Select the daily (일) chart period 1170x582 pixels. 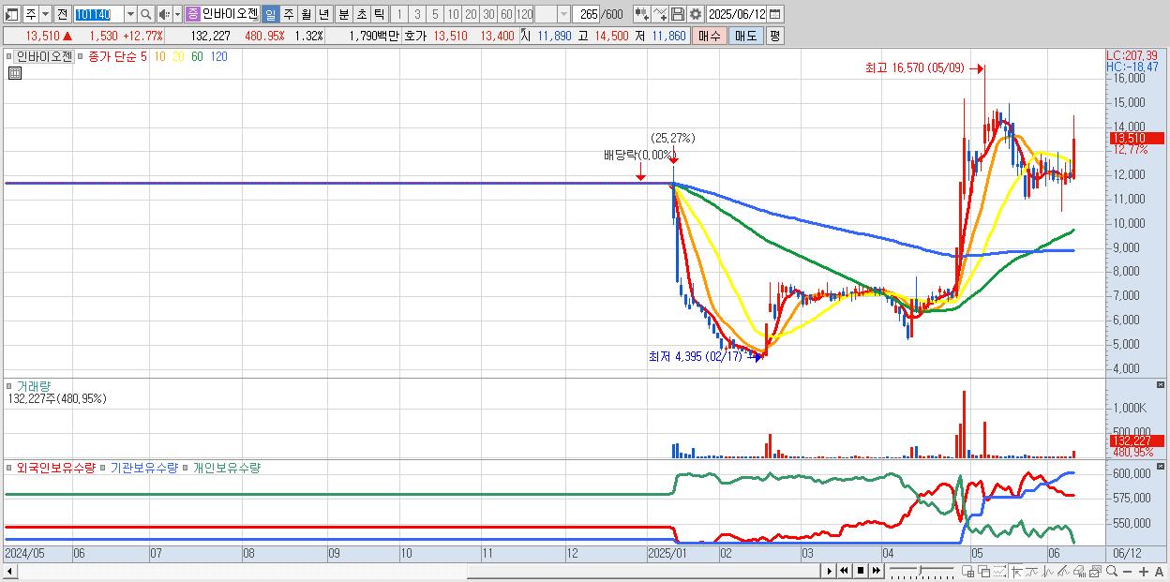point(270,14)
